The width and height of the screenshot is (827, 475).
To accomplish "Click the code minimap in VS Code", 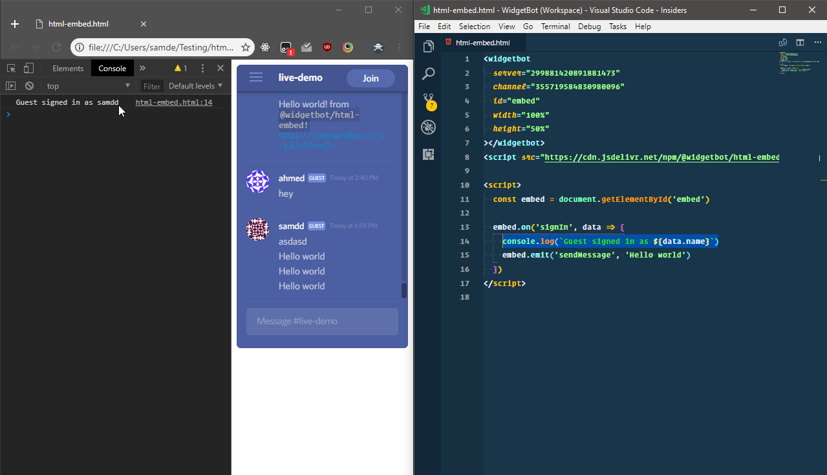I will tap(799, 63).
